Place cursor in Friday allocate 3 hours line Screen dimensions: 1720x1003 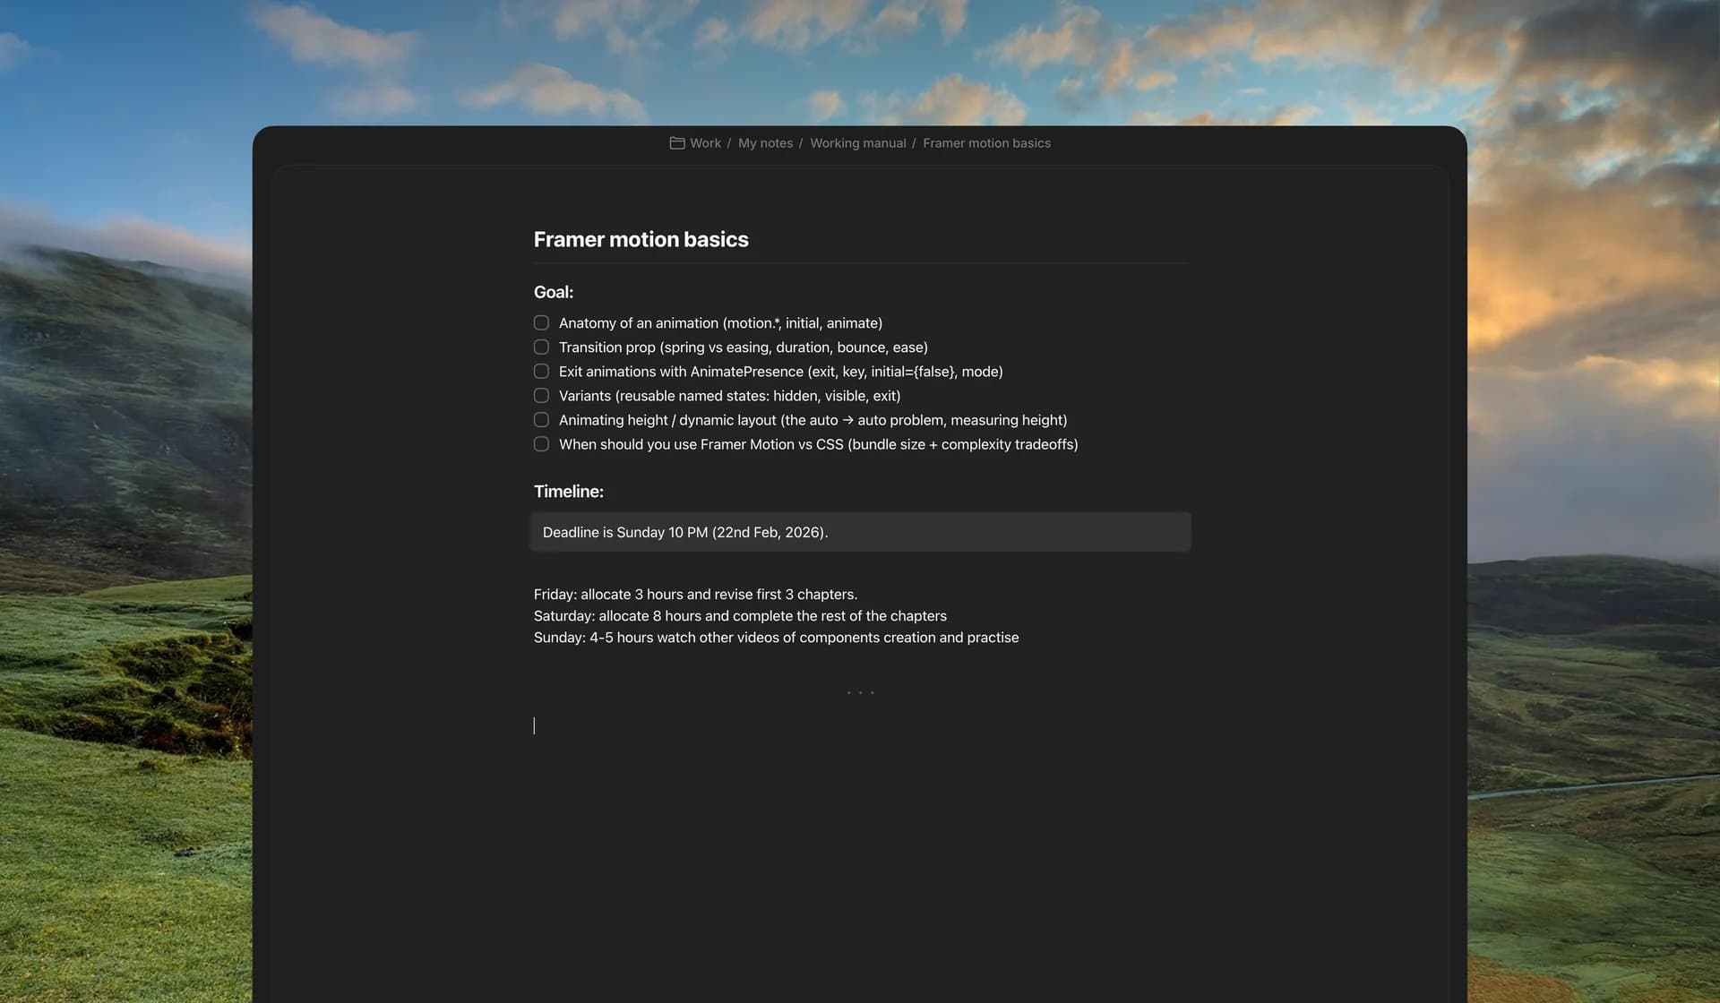[x=695, y=595]
